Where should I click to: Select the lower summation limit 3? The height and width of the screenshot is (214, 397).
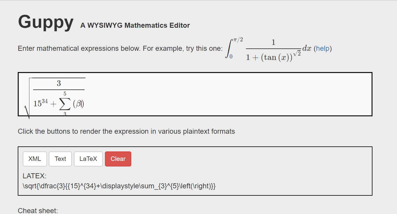coord(65,114)
